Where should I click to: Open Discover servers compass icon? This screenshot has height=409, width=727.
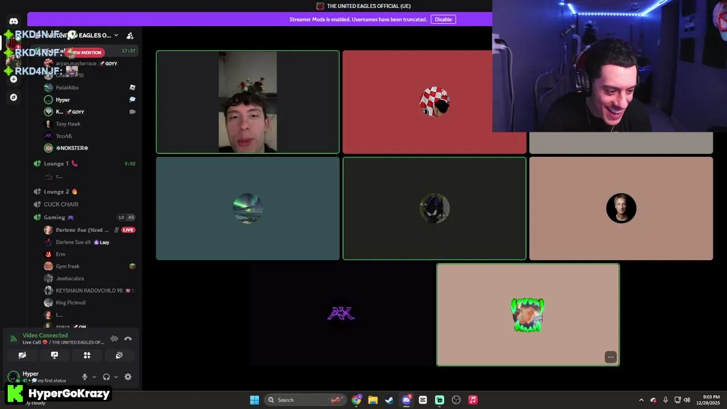point(14,97)
